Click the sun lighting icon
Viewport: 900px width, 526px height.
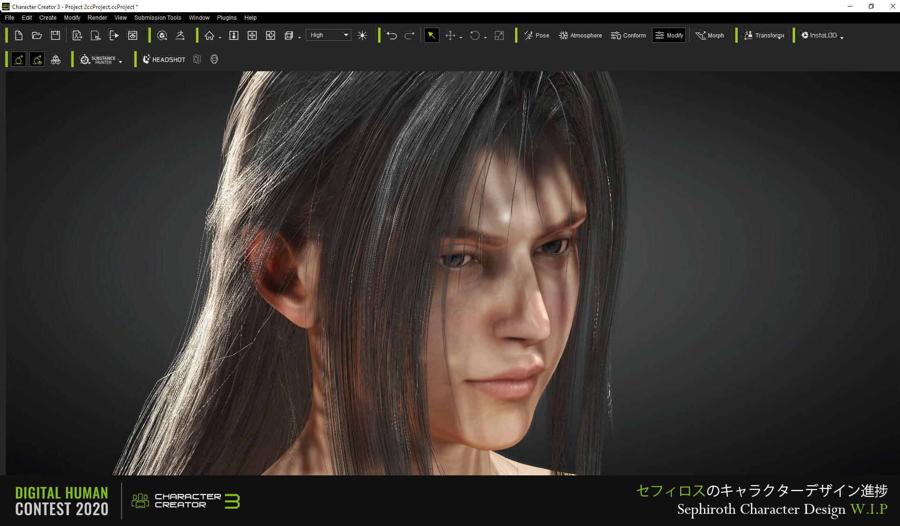[362, 35]
